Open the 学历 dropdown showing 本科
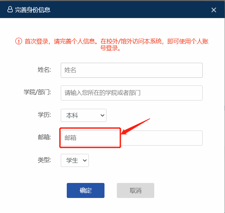Screen dimensions: 225x213 point(83,116)
